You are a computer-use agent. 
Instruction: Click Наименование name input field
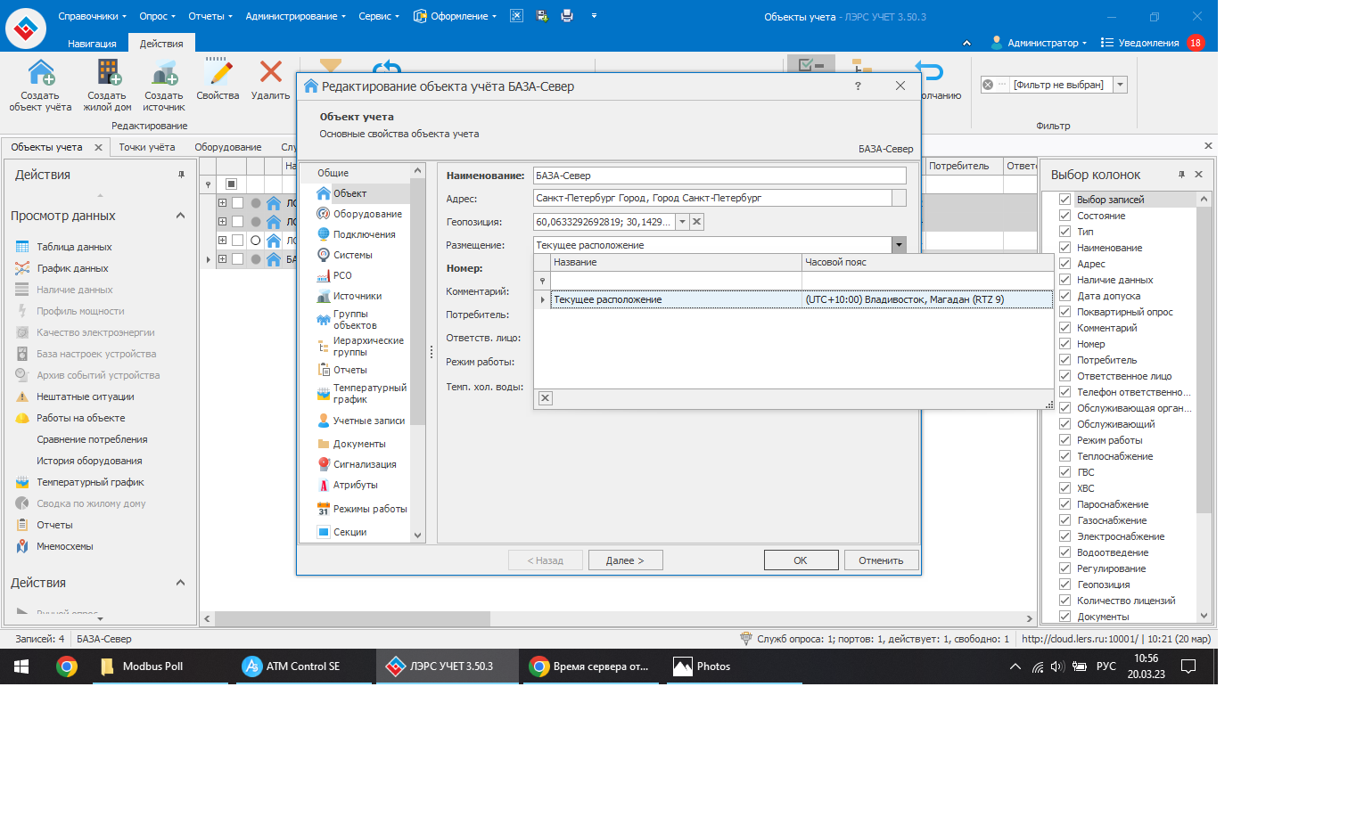click(719, 176)
